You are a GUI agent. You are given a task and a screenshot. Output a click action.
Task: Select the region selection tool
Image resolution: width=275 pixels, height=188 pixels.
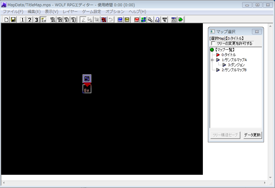pos(97,20)
